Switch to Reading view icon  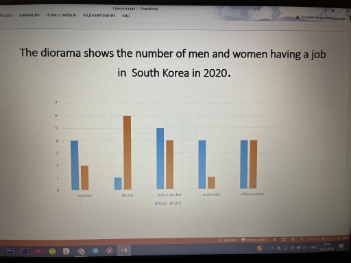[x=293, y=239]
